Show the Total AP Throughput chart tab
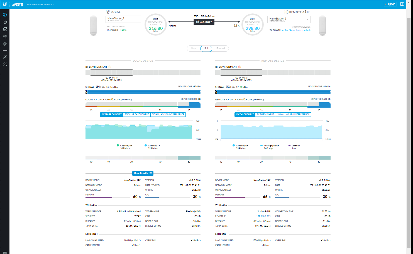This screenshot has height=254, width=413. (137, 114)
